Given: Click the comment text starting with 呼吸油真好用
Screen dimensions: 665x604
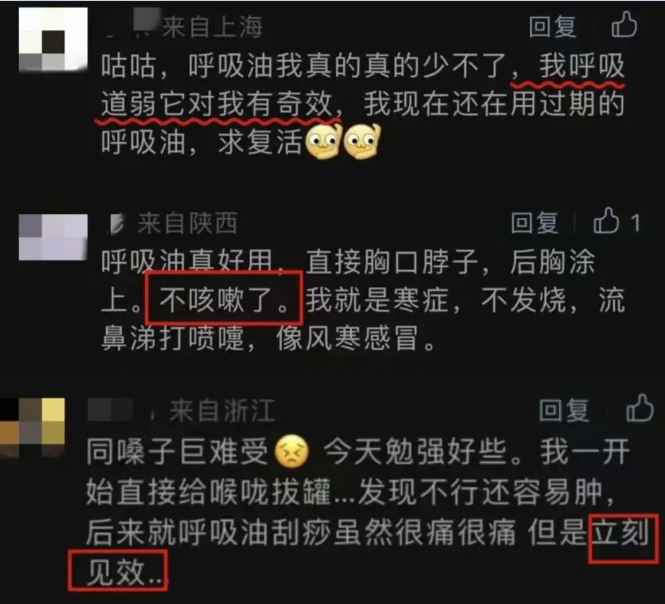Looking at the screenshot, I should 363,300.
